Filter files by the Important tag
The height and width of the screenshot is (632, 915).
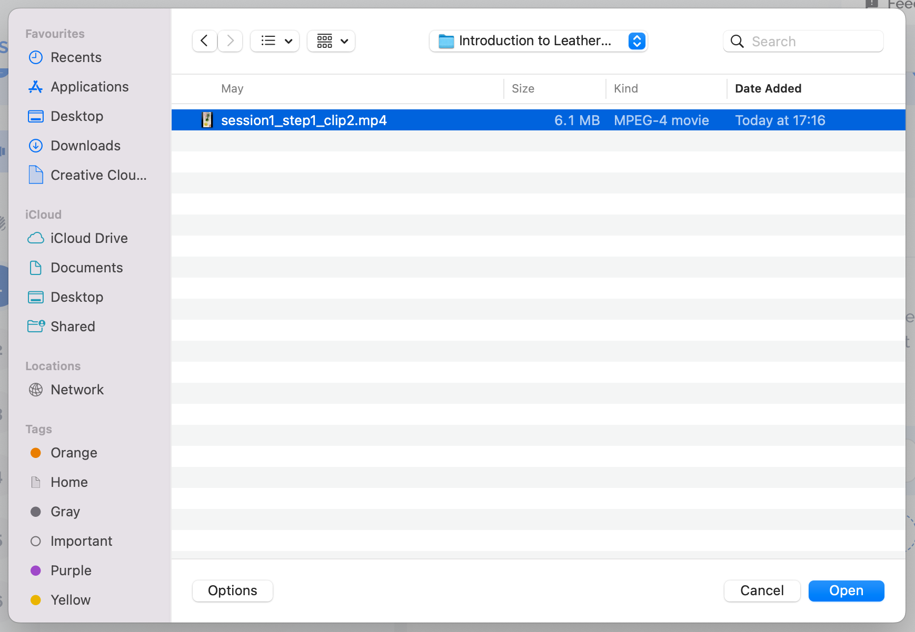[81, 541]
